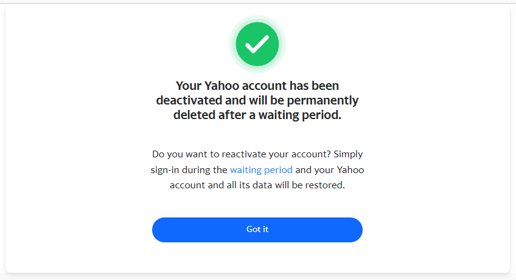Dismiss the dialog with Got it button

click(257, 230)
